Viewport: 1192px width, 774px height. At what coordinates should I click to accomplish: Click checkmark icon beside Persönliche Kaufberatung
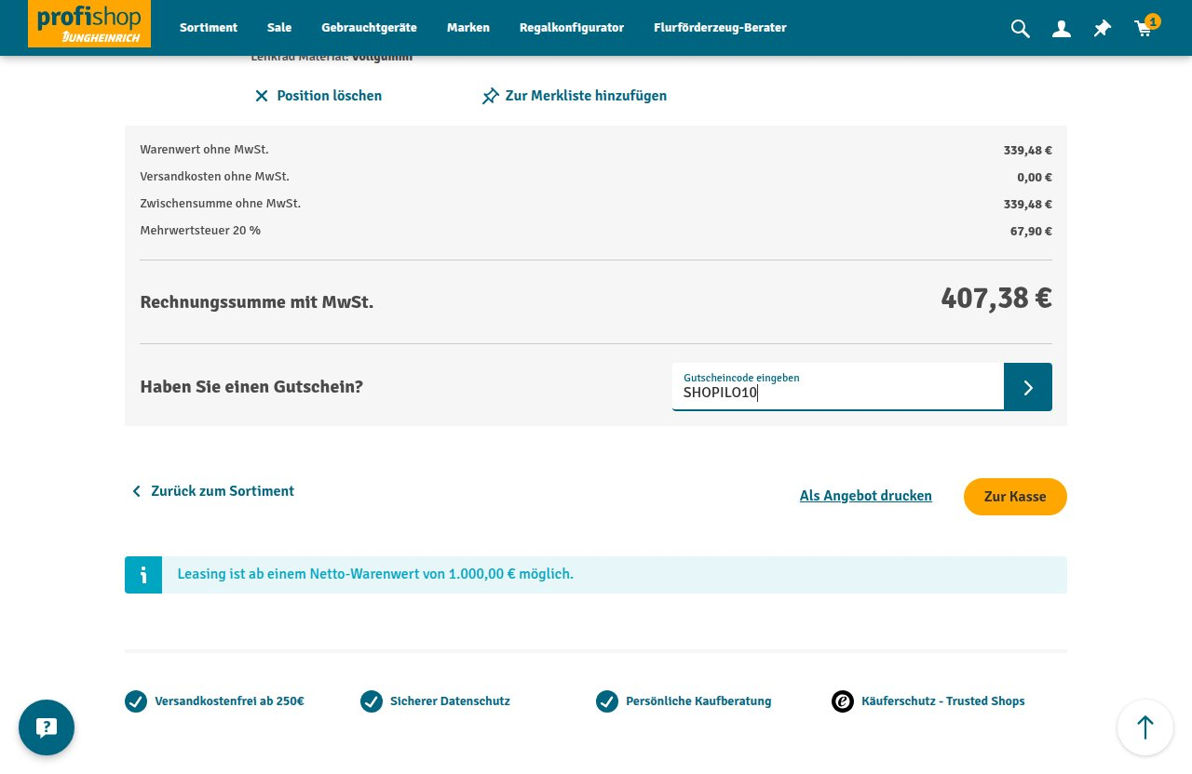click(607, 701)
